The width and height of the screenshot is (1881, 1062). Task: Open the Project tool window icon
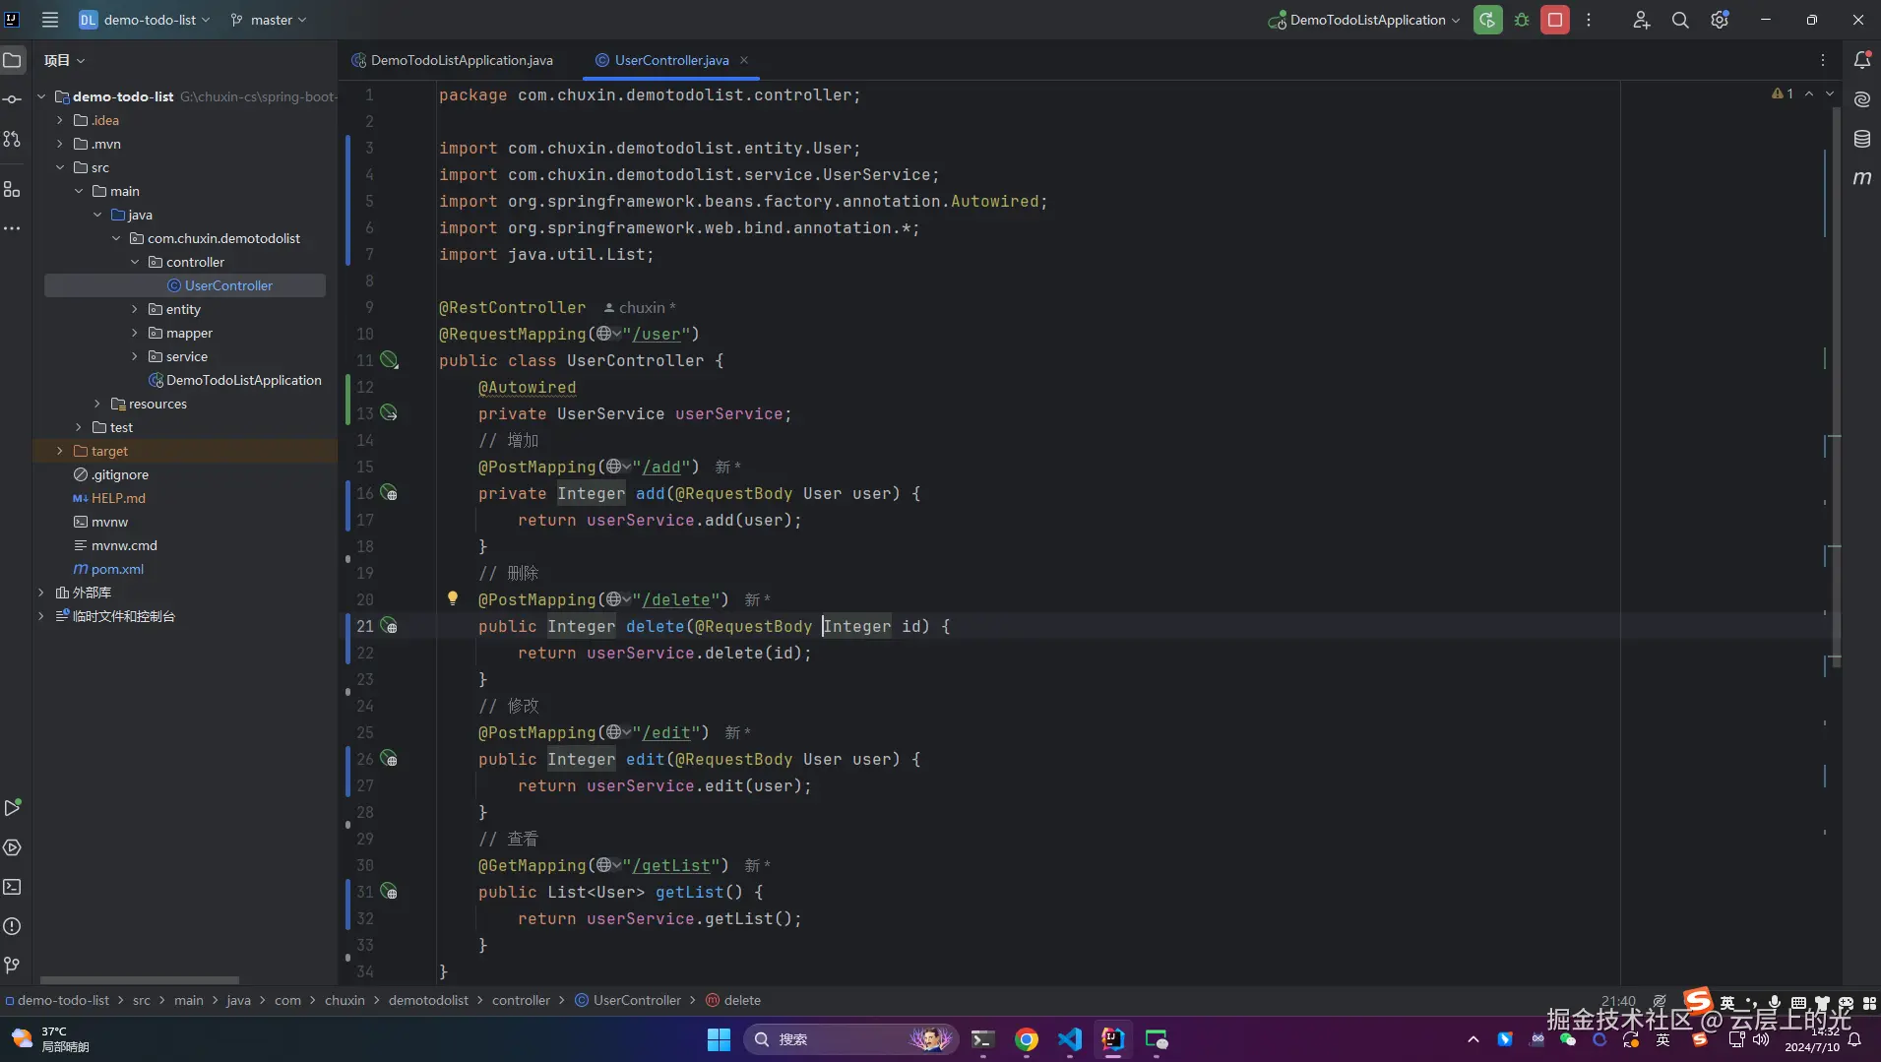(x=12, y=60)
